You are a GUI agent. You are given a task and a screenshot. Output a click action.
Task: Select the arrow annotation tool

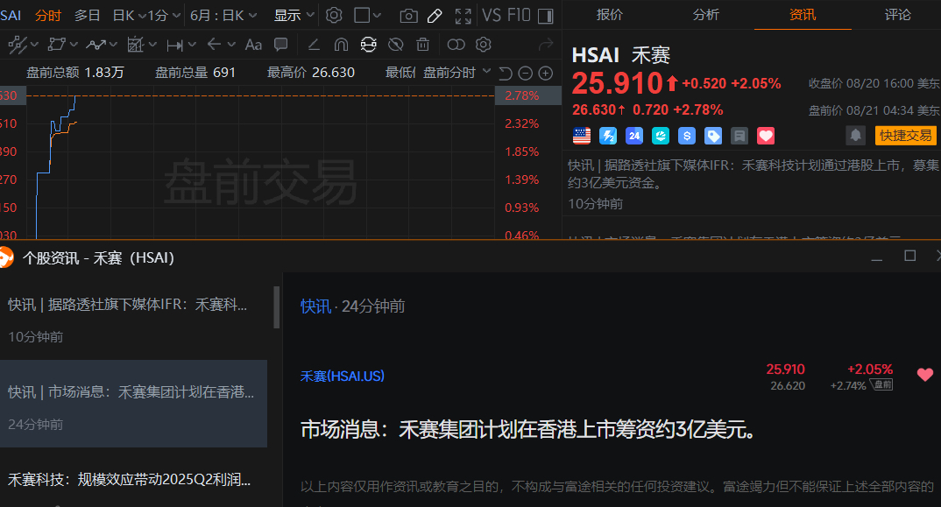click(x=215, y=45)
